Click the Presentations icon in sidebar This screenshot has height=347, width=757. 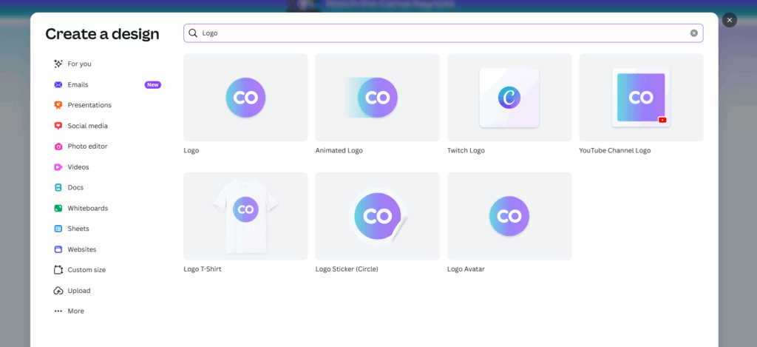click(x=58, y=105)
